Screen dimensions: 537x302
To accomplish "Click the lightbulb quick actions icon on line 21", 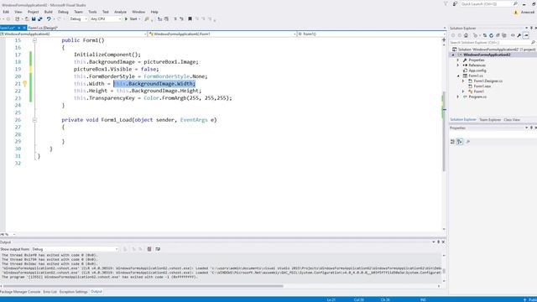I will pyautogui.click(x=24, y=84).
